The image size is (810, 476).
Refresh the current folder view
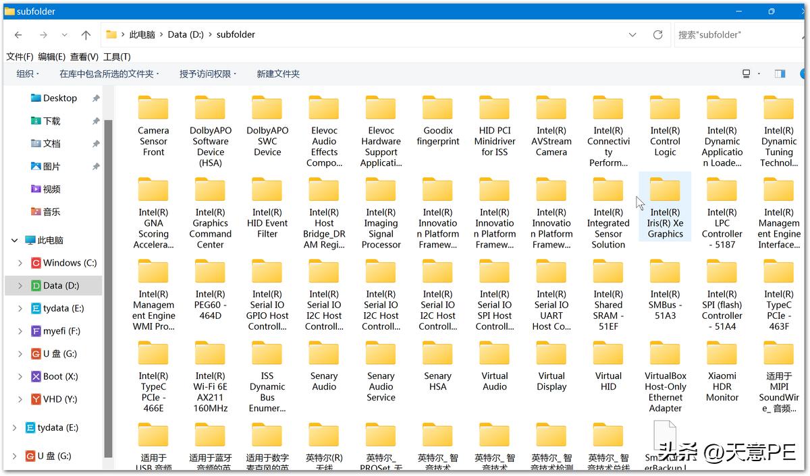(x=657, y=35)
